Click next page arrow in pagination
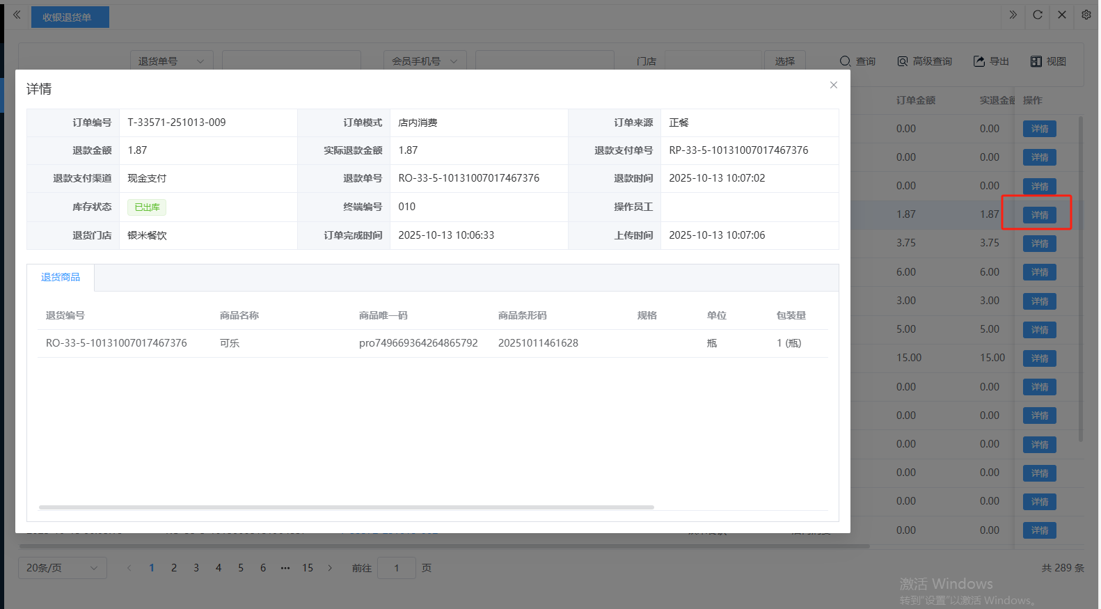The height and width of the screenshot is (609, 1101). click(x=330, y=568)
